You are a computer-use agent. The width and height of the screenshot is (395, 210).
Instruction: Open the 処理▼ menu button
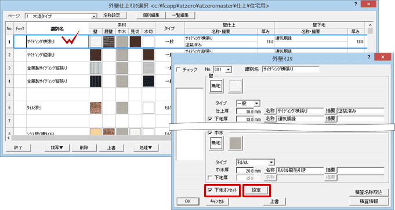pos(146,148)
